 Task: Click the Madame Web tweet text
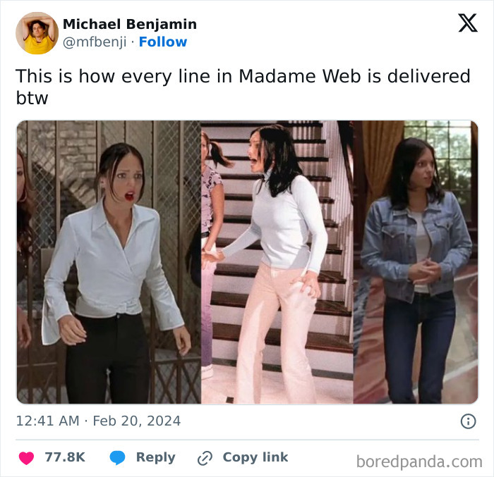coord(243,87)
